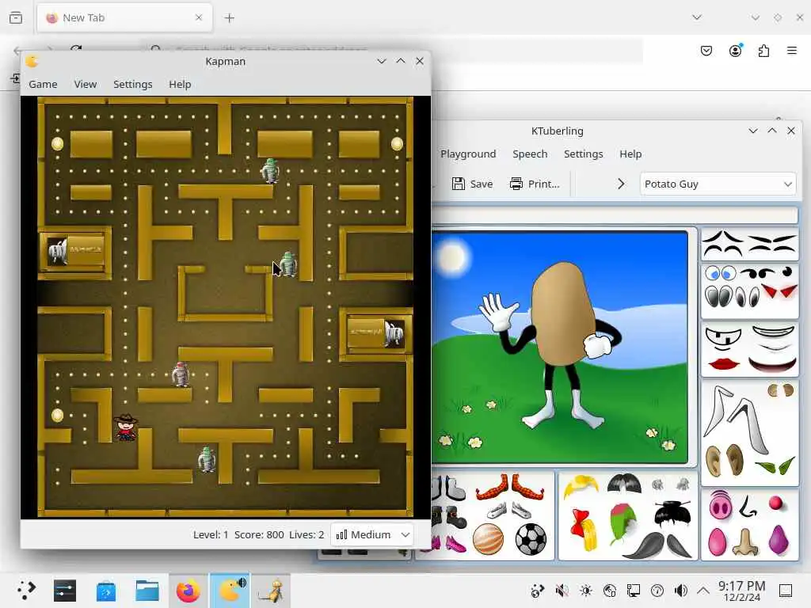Click the Level: 1 status text
811x608 pixels.
[211, 534]
